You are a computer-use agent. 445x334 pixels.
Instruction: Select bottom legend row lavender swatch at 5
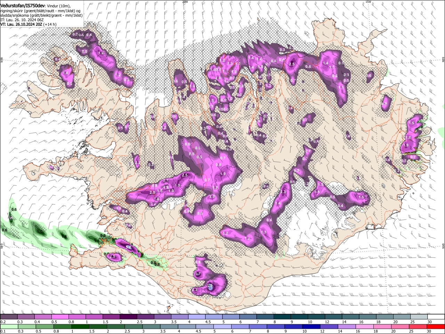(x=223, y=326)
